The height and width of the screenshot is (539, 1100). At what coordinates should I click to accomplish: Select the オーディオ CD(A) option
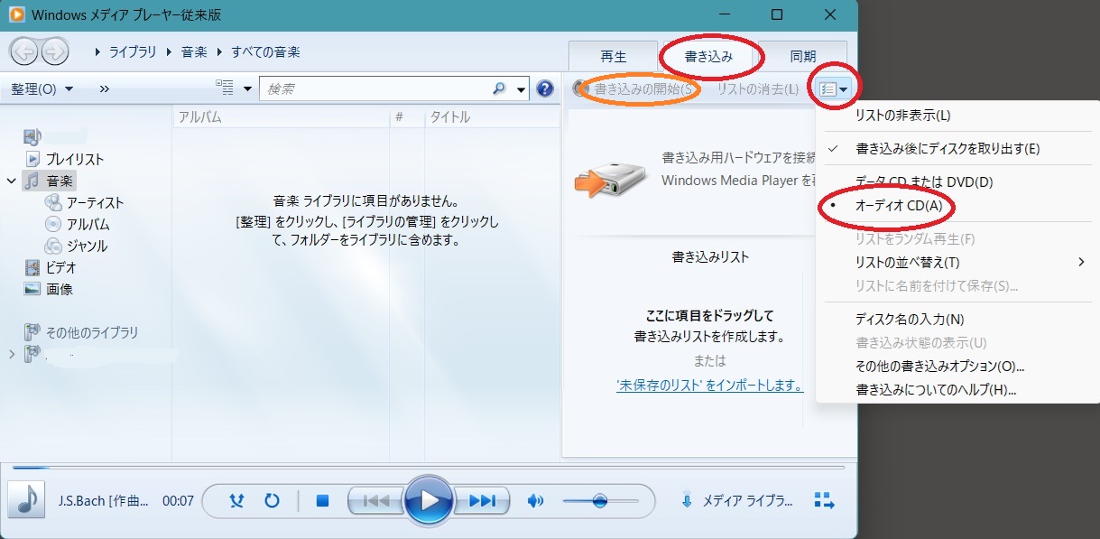899,207
